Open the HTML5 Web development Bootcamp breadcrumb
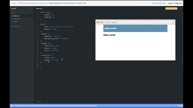Viewport: 193px width, 108px height. [33, 3]
